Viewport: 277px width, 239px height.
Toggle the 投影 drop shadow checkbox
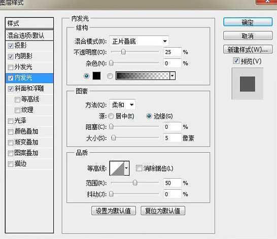click(x=11, y=46)
